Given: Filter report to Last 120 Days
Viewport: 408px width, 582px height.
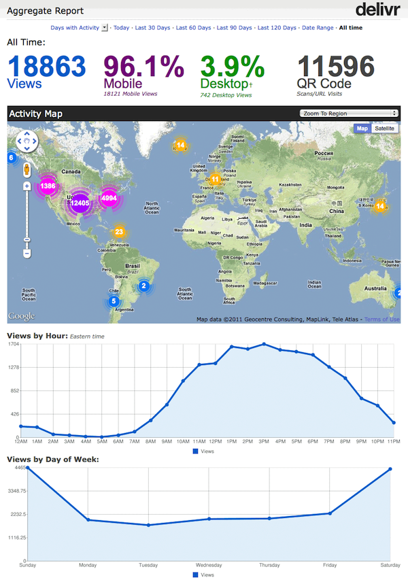Looking at the screenshot, I should [277, 27].
